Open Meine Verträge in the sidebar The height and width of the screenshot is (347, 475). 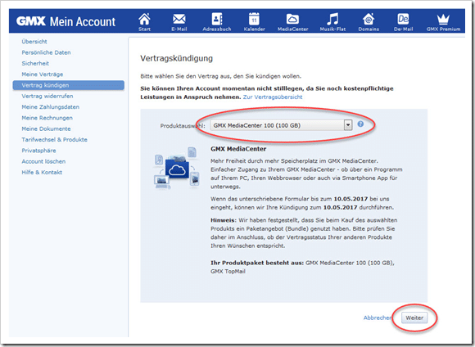[43, 74]
